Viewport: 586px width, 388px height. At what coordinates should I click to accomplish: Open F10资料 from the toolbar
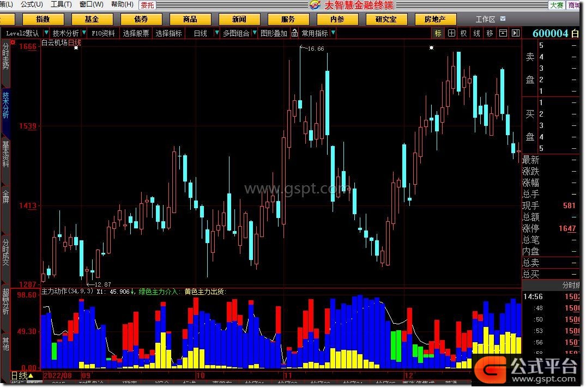[x=103, y=33]
